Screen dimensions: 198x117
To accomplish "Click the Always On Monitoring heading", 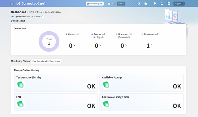I will click(x=26, y=70).
